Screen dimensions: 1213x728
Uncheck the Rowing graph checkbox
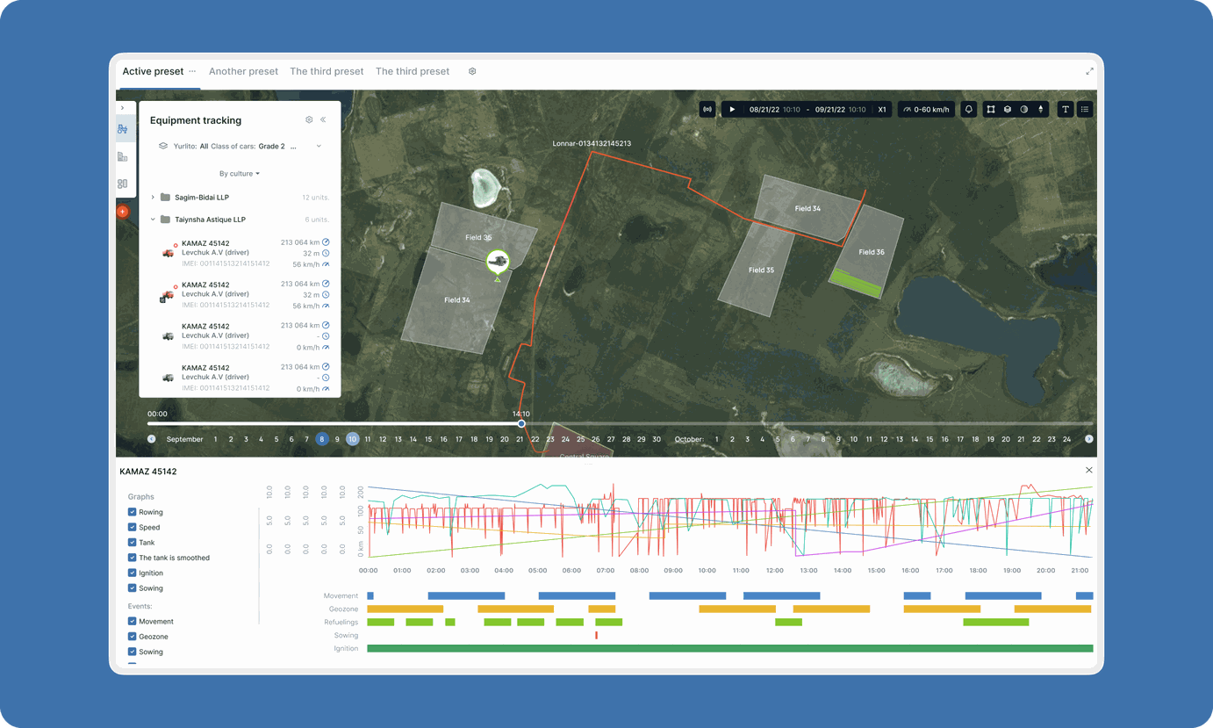coord(132,512)
